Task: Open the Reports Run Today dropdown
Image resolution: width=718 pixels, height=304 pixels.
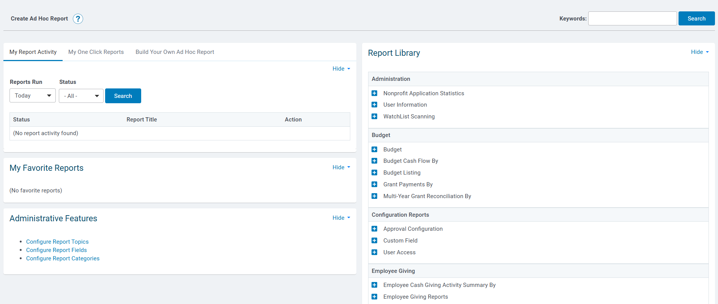Action: [x=33, y=96]
